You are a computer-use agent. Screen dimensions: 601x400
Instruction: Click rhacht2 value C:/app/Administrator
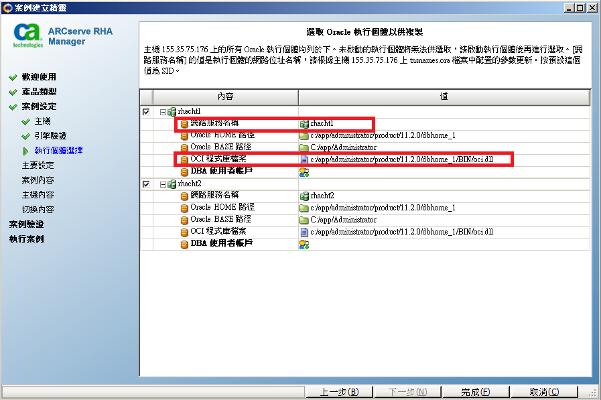coord(344,220)
